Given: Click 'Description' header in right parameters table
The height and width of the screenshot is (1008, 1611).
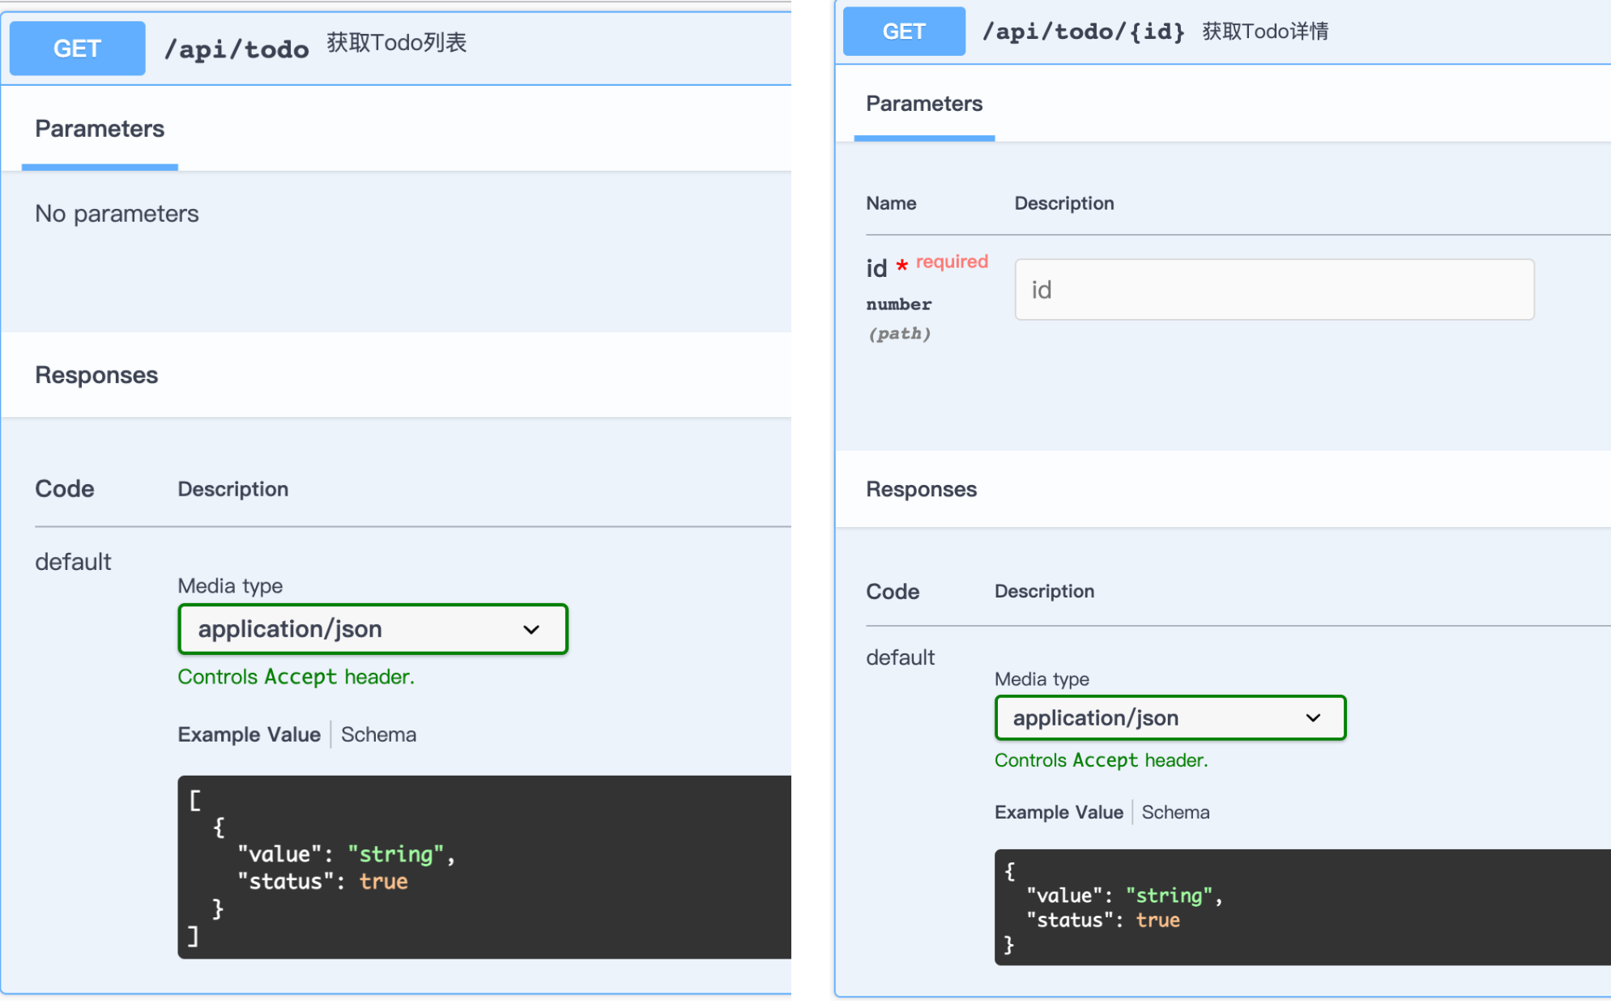Looking at the screenshot, I should click(x=1064, y=203).
